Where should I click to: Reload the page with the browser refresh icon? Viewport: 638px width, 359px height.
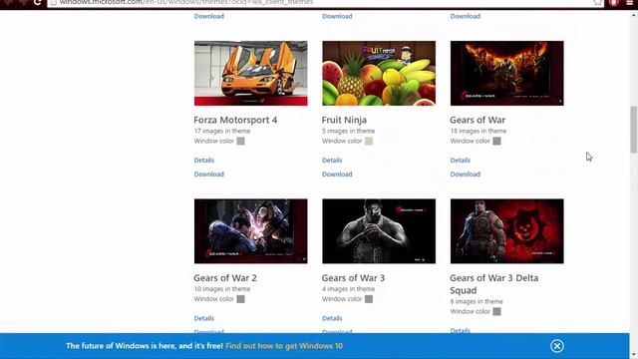coord(38,2)
